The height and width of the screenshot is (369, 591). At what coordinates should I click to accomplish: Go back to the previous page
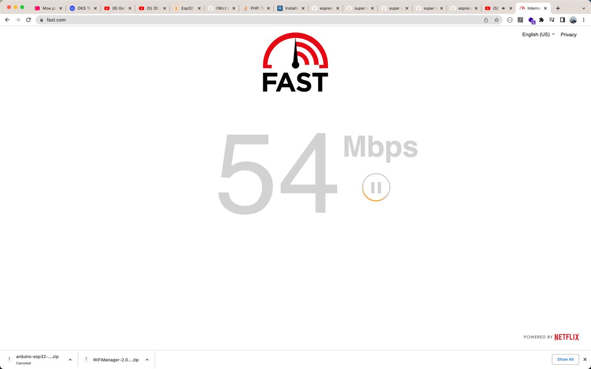click(x=7, y=20)
